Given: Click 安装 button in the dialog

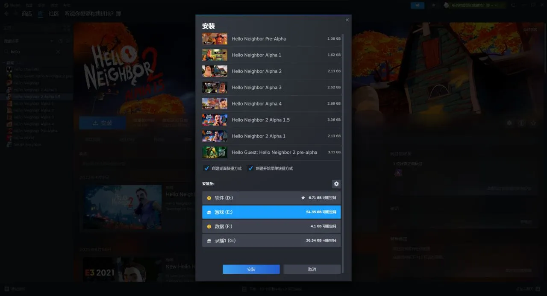Looking at the screenshot, I should coord(251,269).
